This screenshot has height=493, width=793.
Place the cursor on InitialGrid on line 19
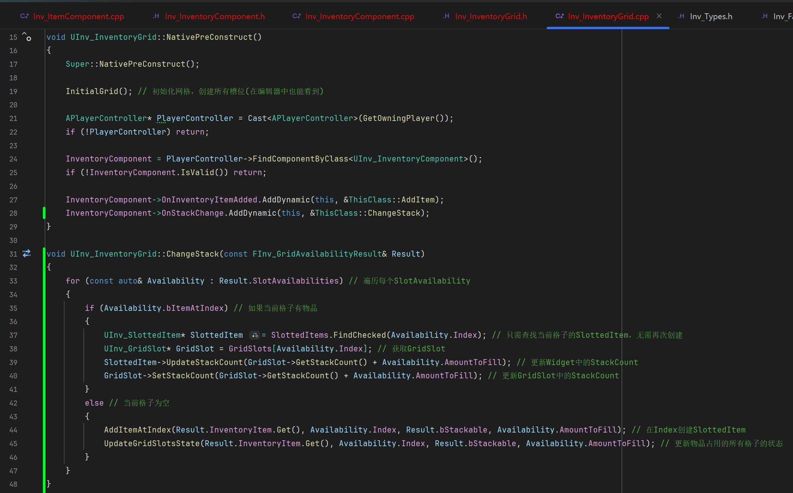[x=92, y=91]
